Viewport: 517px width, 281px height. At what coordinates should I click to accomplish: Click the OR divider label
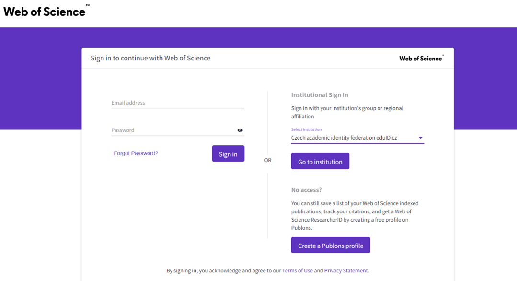[x=268, y=160]
